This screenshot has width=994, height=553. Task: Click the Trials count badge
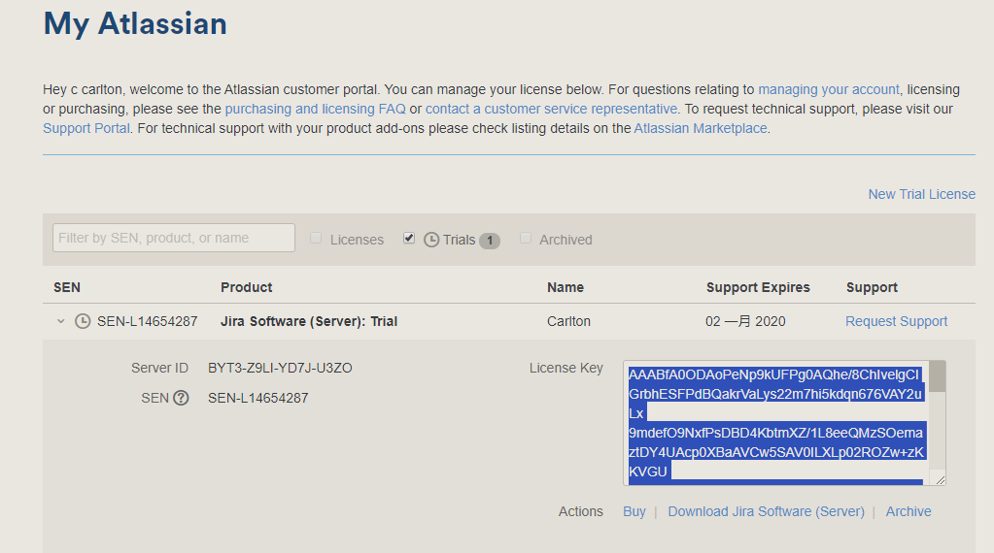[x=490, y=240]
